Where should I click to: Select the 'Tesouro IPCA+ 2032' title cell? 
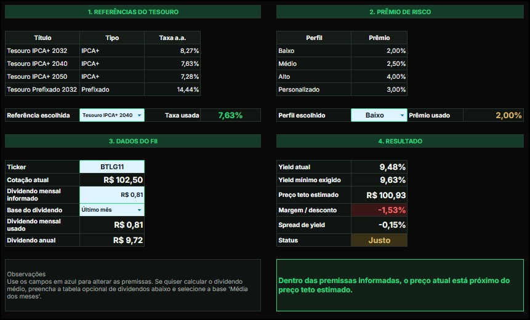tap(42, 50)
